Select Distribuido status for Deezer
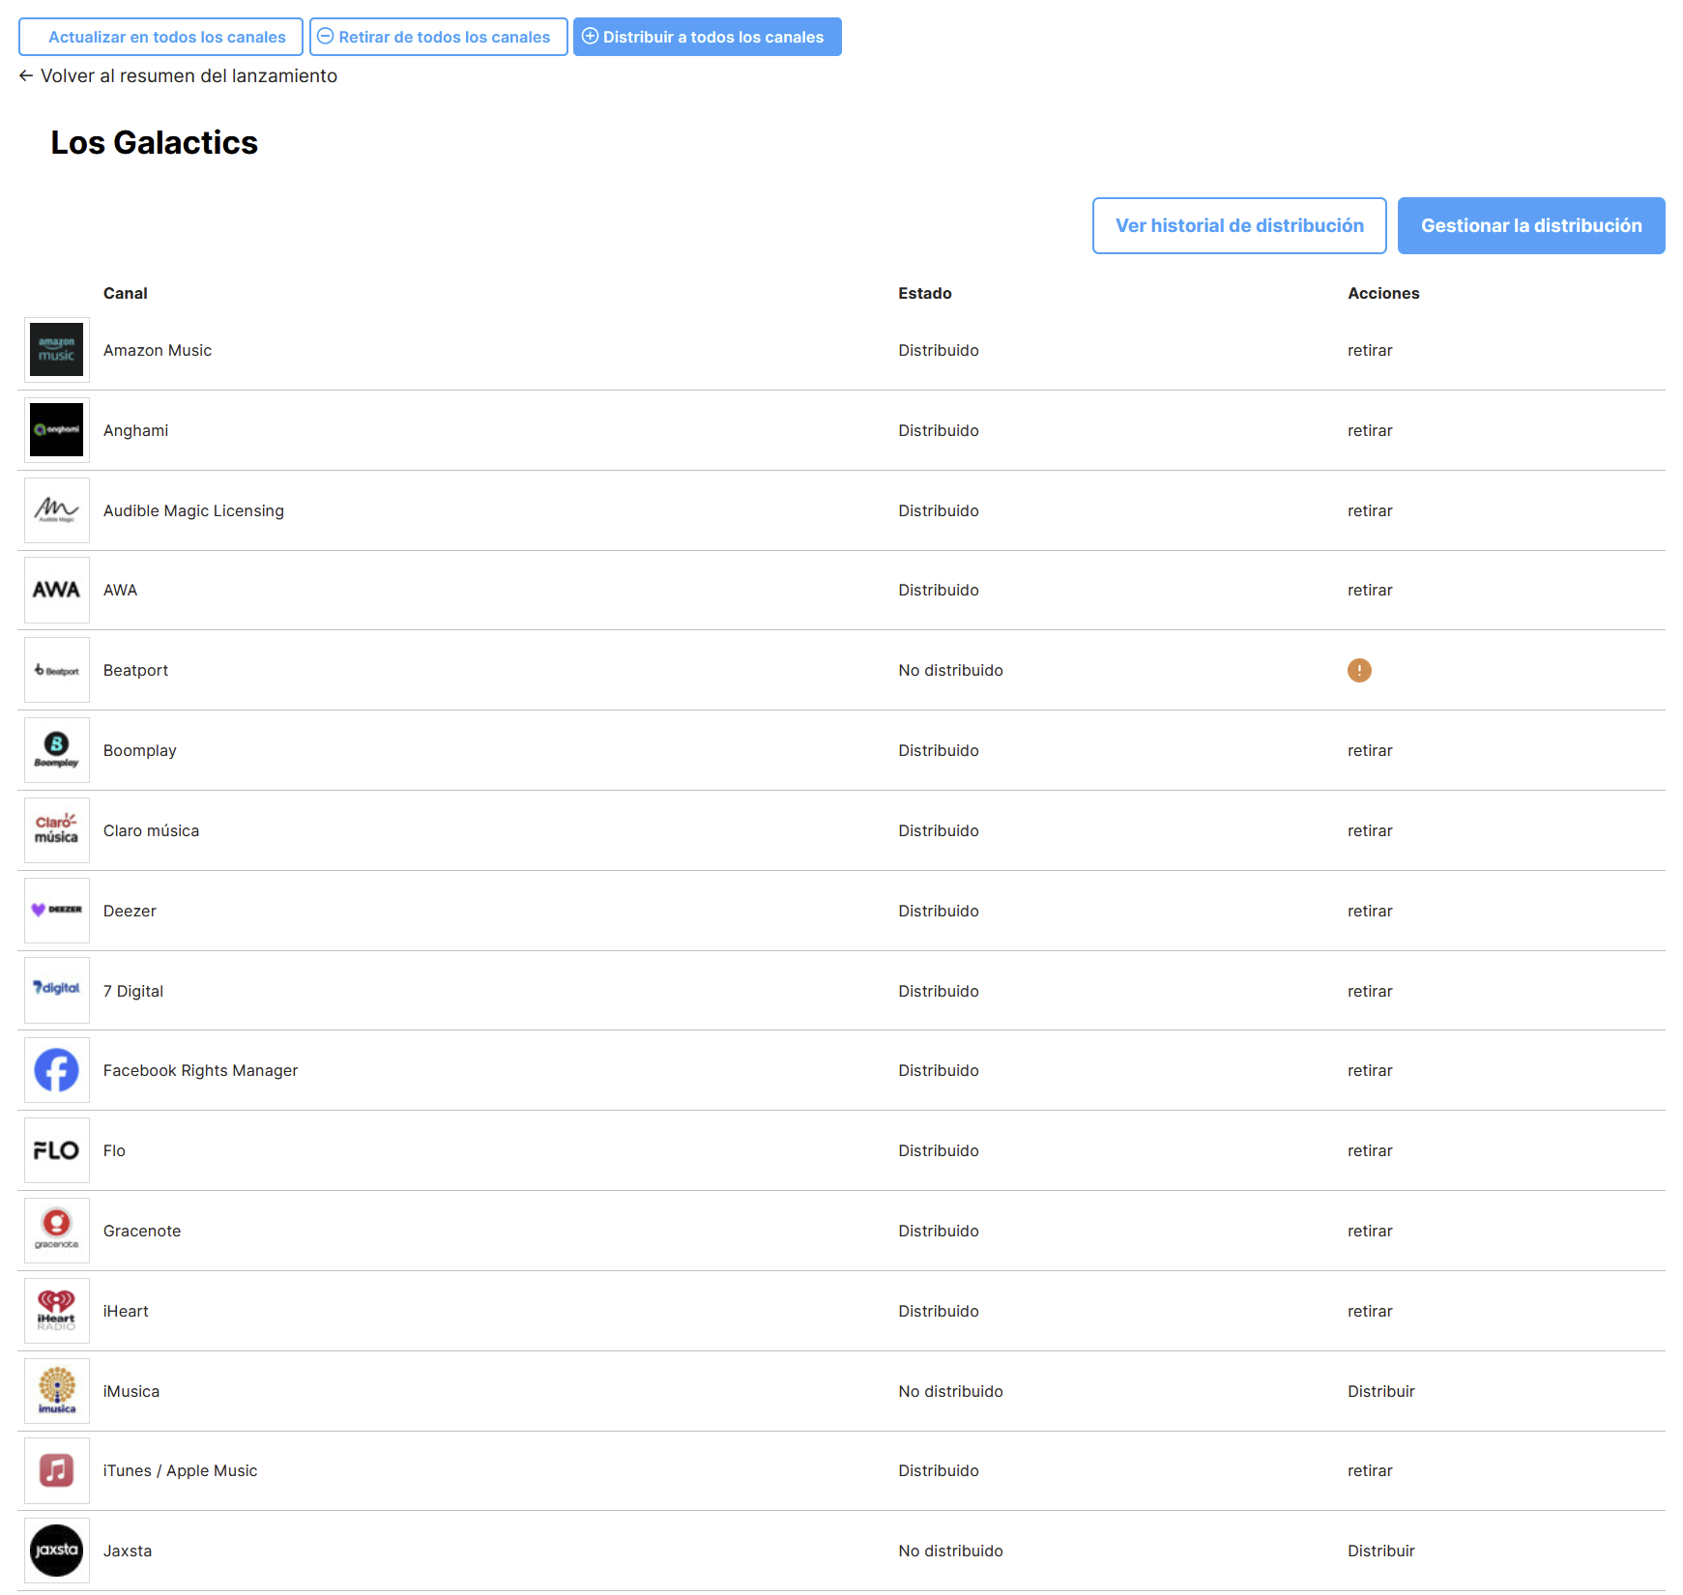Screen dimensions: 1683x1595 939,911
